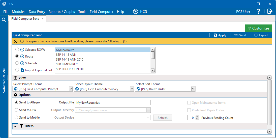Open the Data Entry menu

[x=37, y=12]
